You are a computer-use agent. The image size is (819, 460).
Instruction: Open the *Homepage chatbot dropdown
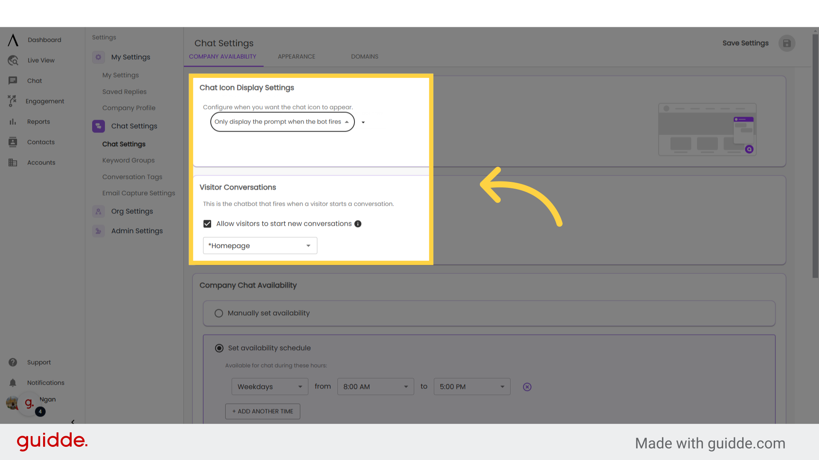[x=260, y=246]
